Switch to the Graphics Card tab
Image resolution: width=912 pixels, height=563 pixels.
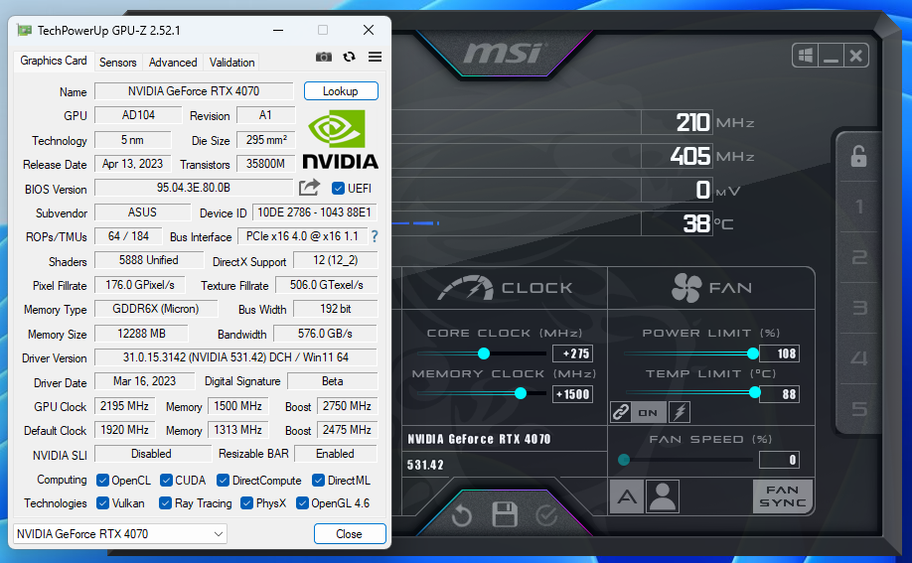pos(54,61)
